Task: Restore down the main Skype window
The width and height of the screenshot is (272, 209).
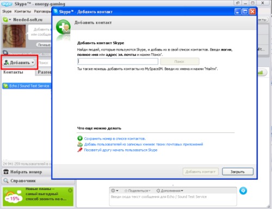Action: (x=238, y=3)
